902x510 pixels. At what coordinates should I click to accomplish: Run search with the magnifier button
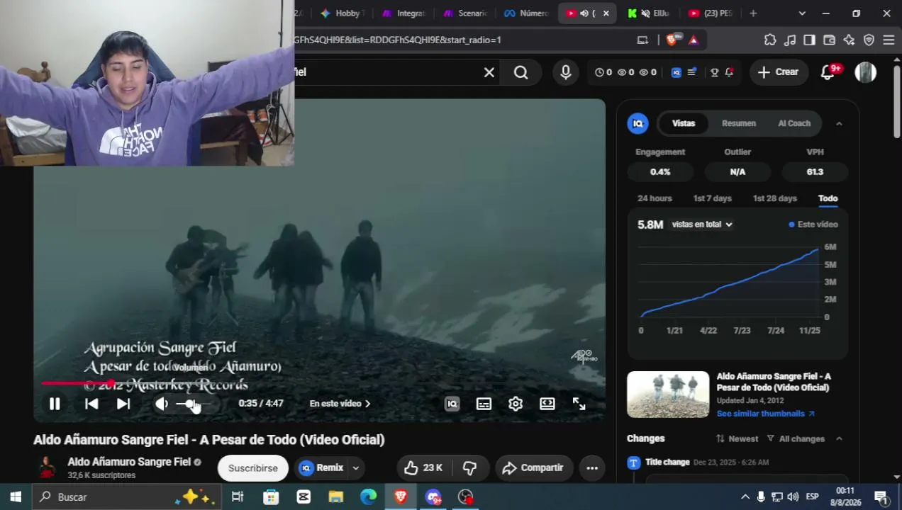point(521,72)
